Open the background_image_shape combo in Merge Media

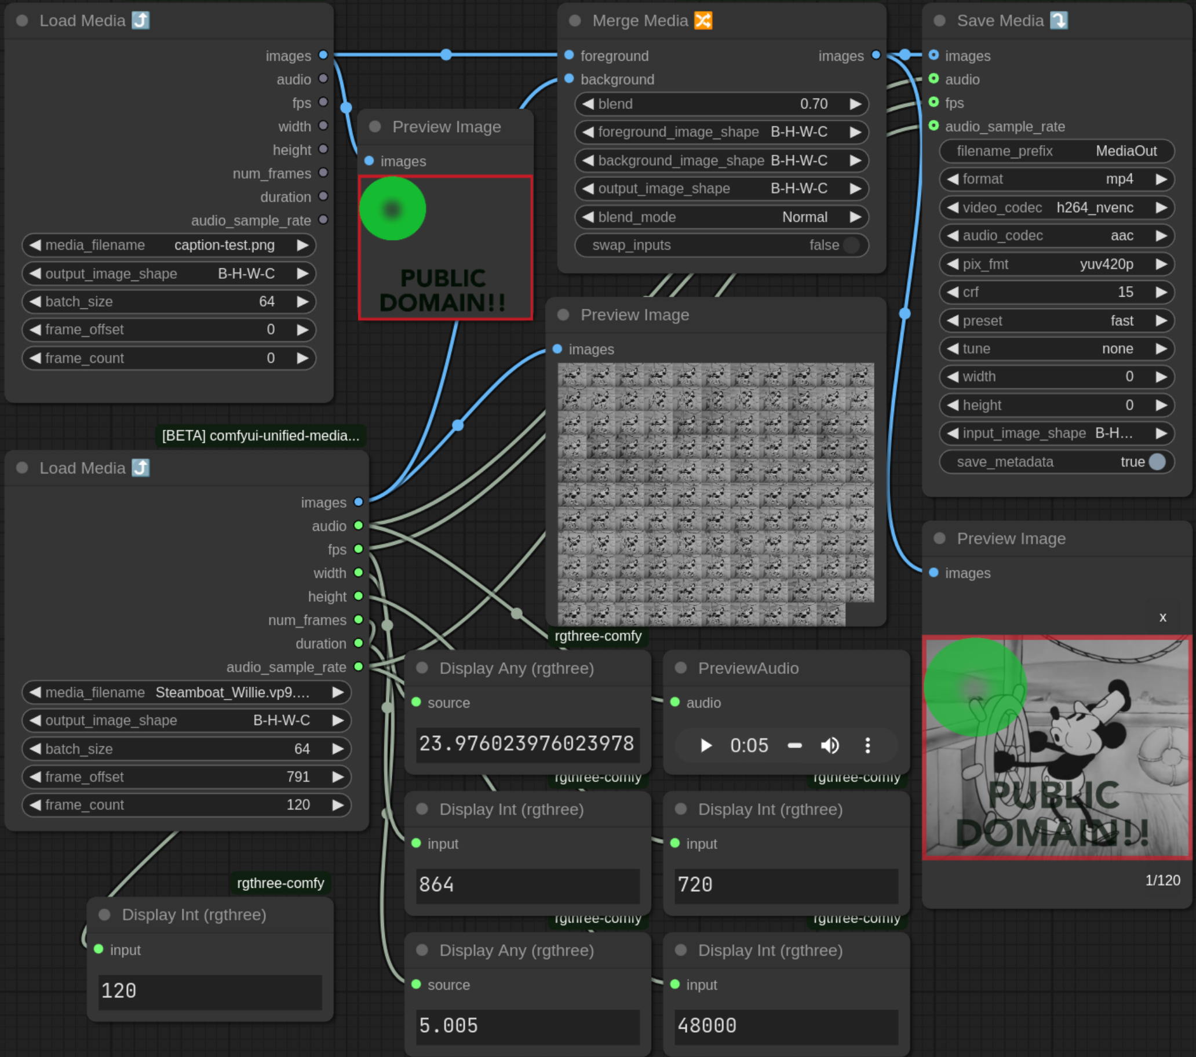click(x=721, y=161)
